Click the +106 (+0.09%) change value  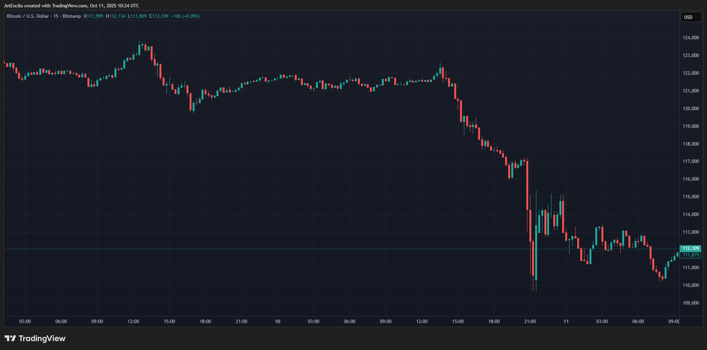click(x=185, y=16)
